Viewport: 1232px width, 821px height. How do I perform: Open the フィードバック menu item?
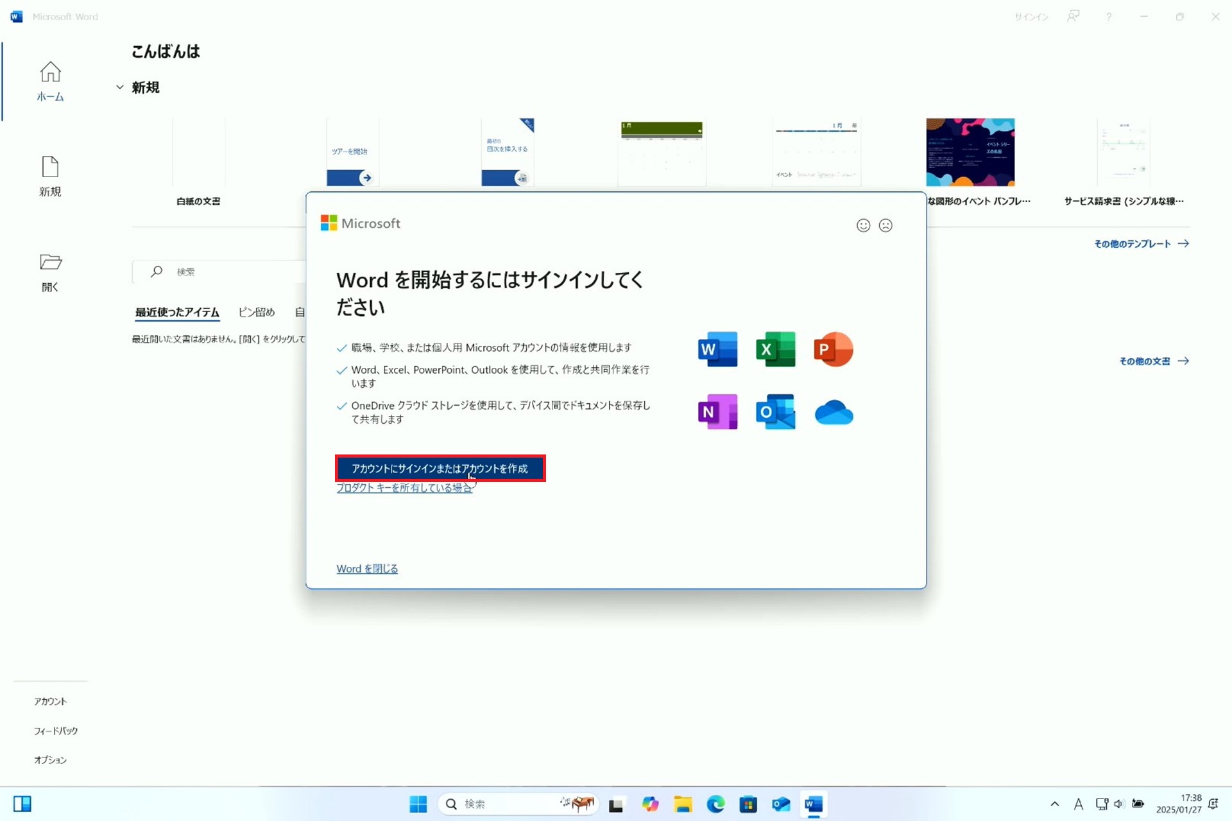(x=55, y=731)
